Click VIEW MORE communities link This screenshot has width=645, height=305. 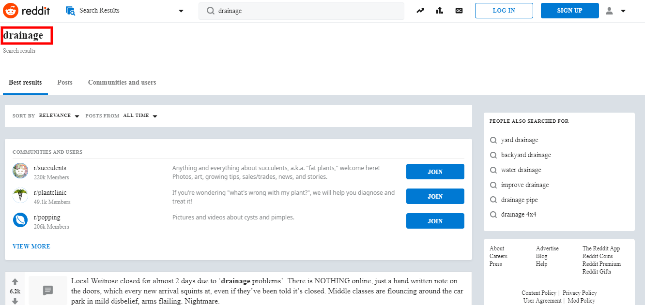pyautogui.click(x=31, y=247)
